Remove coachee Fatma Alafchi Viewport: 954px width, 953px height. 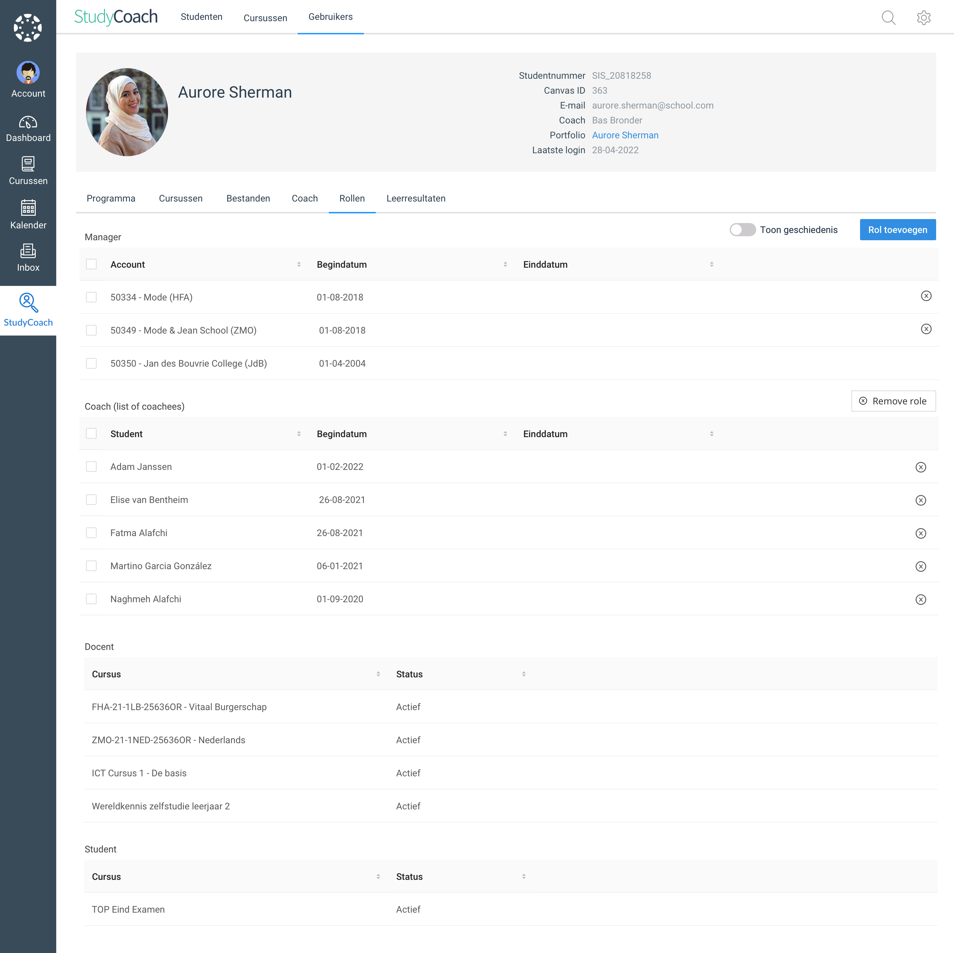click(x=920, y=533)
